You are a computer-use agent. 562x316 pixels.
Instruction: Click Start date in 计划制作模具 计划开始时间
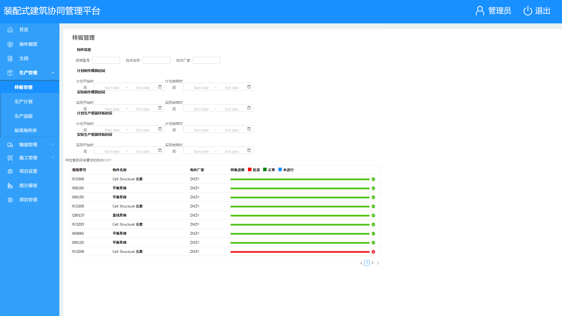coord(112,88)
